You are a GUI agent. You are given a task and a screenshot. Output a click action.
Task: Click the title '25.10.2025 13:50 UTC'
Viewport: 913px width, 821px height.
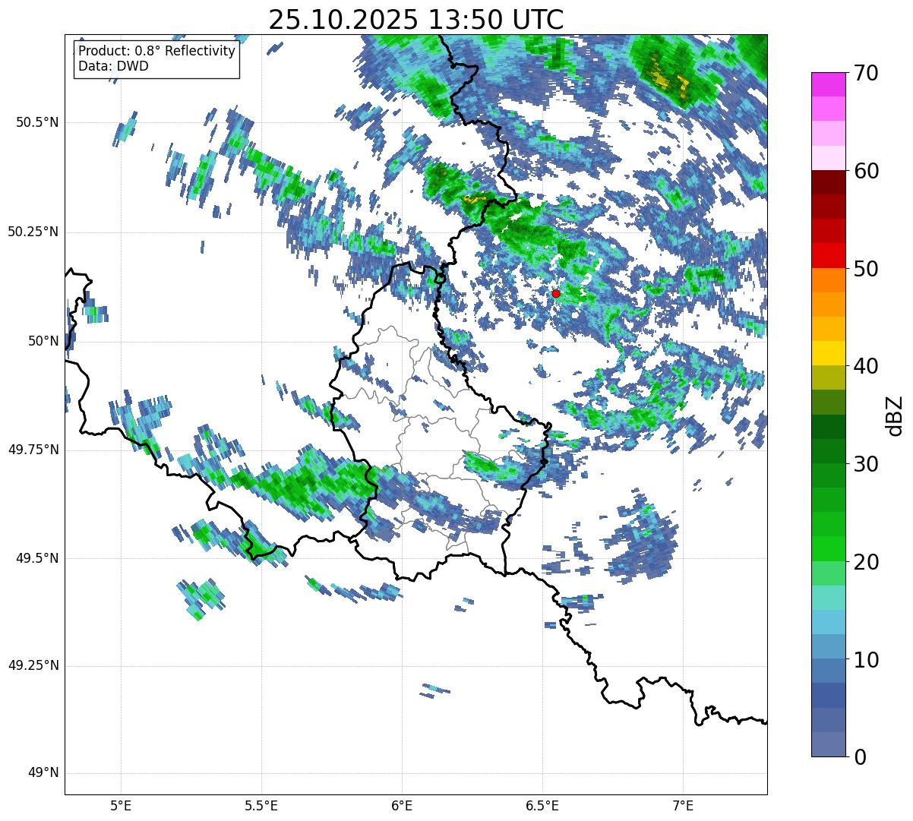(x=416, y=20)
